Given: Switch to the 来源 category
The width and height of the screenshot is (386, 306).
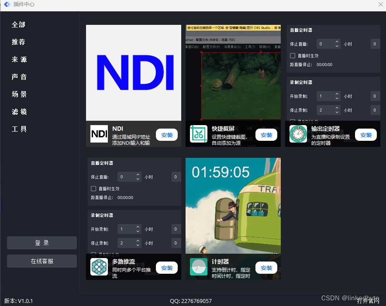Looking at the screenshot, I should click(19, 59).
